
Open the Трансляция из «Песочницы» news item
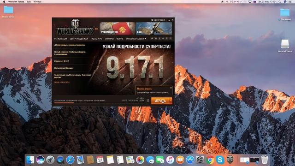pyautogui.click(x=72, y=76)
